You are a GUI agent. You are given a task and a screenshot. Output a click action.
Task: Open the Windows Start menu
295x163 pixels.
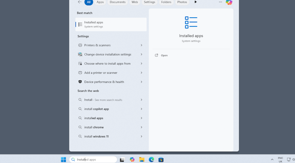[63, 160]
